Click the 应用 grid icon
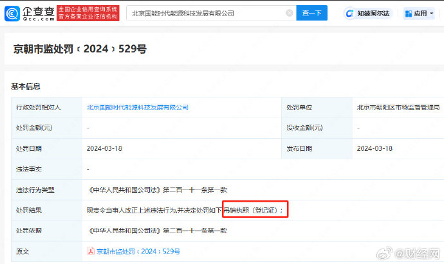This screenshot has width=444, height=264. point(409,13)
